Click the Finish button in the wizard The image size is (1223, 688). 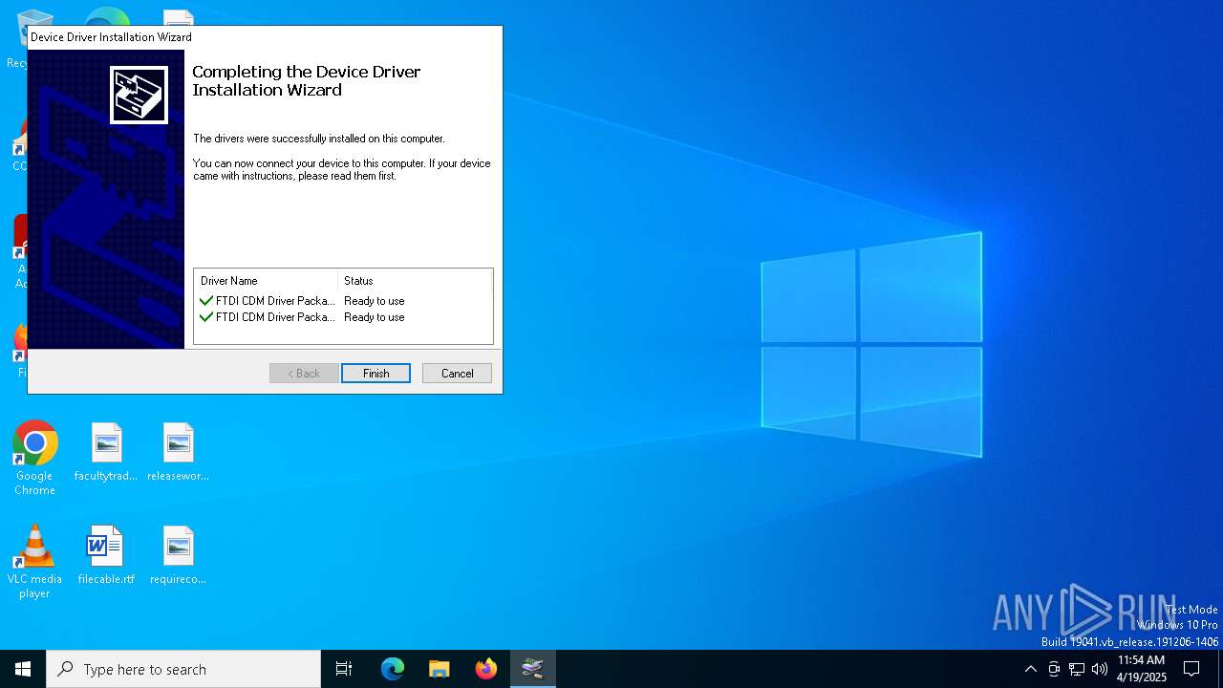click(375, 374)
